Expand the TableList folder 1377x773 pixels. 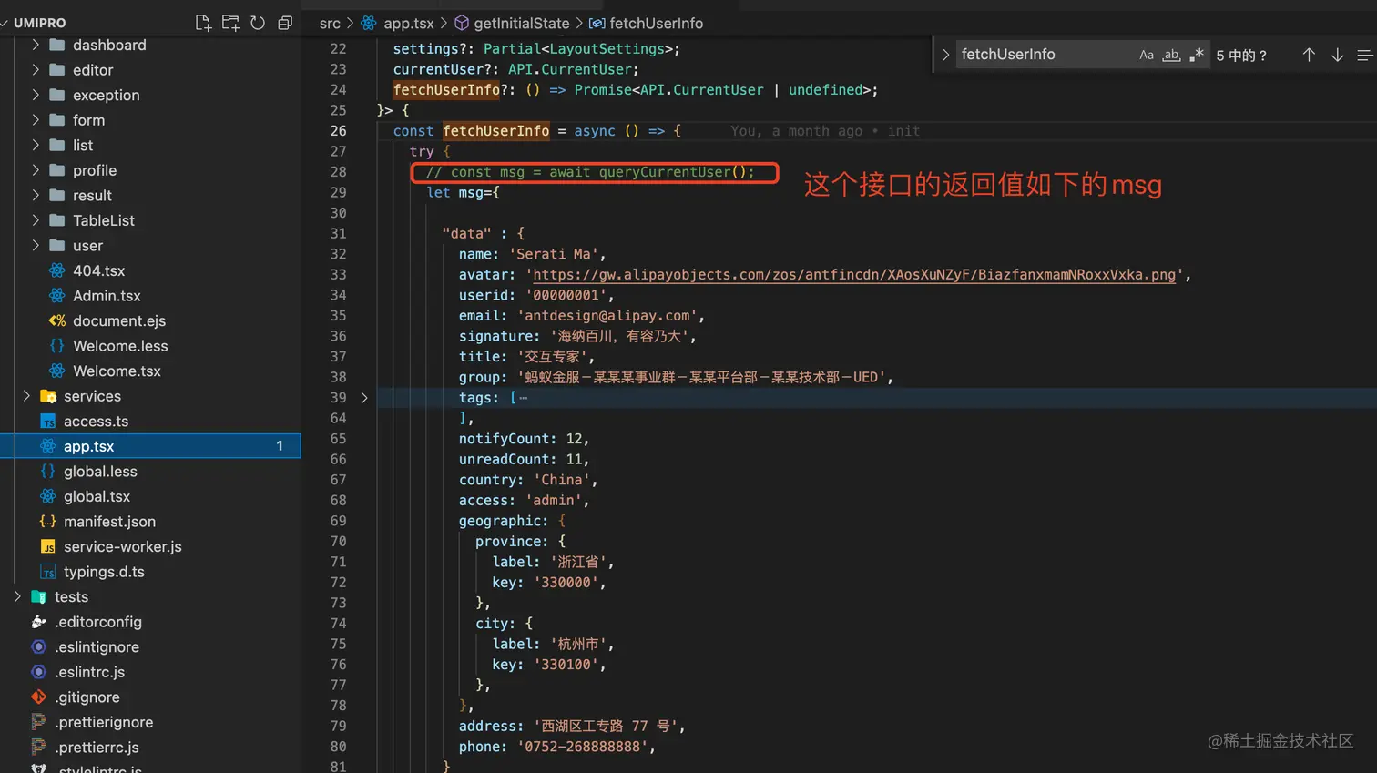(x=36, y=220)
